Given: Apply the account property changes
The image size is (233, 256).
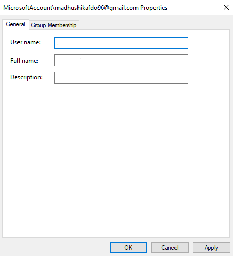Looking at the screenshot, I should (211, 247).
